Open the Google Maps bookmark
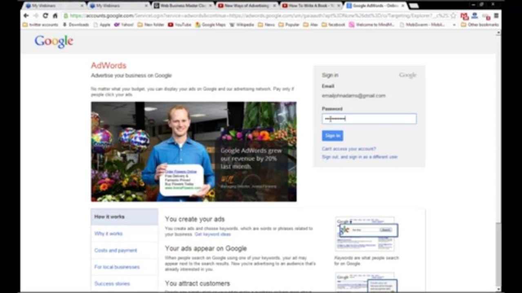 pyautogui.click(x=211, y=25)
